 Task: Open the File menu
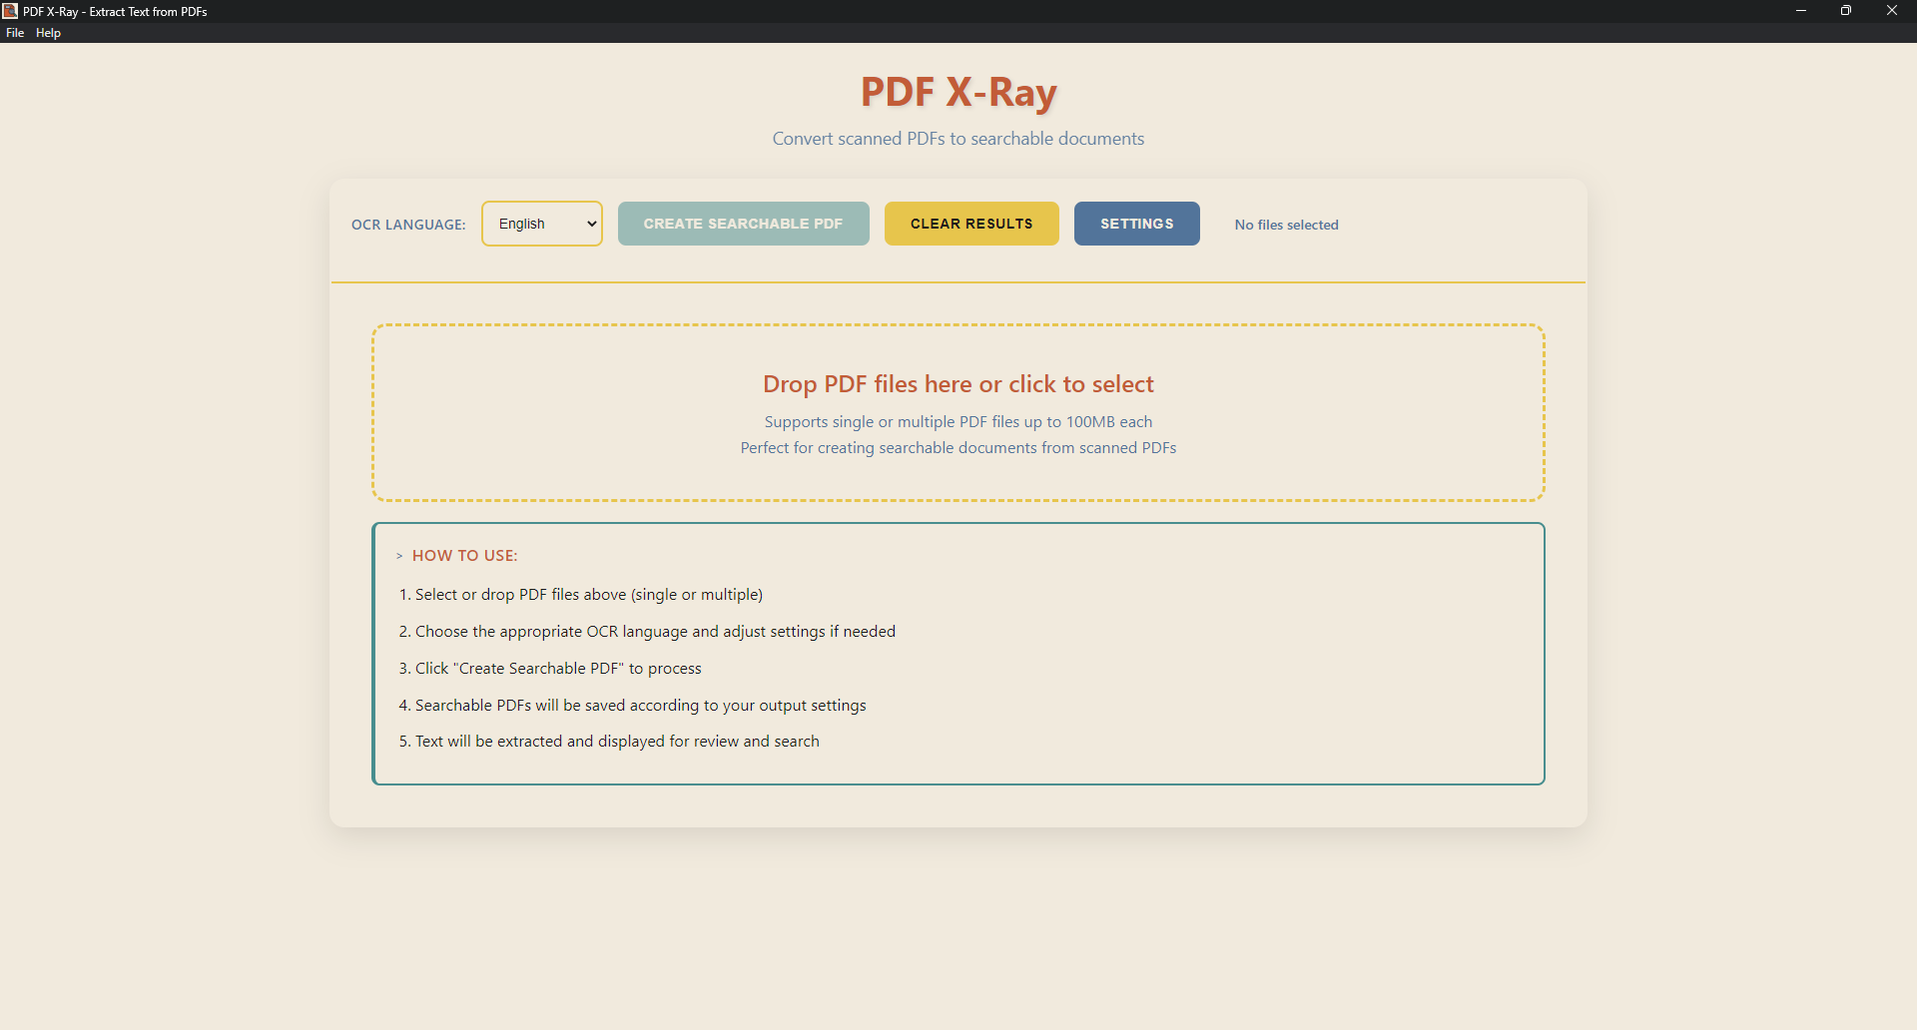(x=15, y=33)
